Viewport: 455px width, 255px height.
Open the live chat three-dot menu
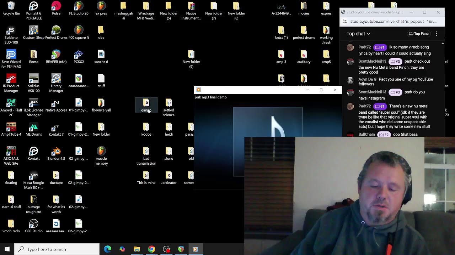click(437, 34)
